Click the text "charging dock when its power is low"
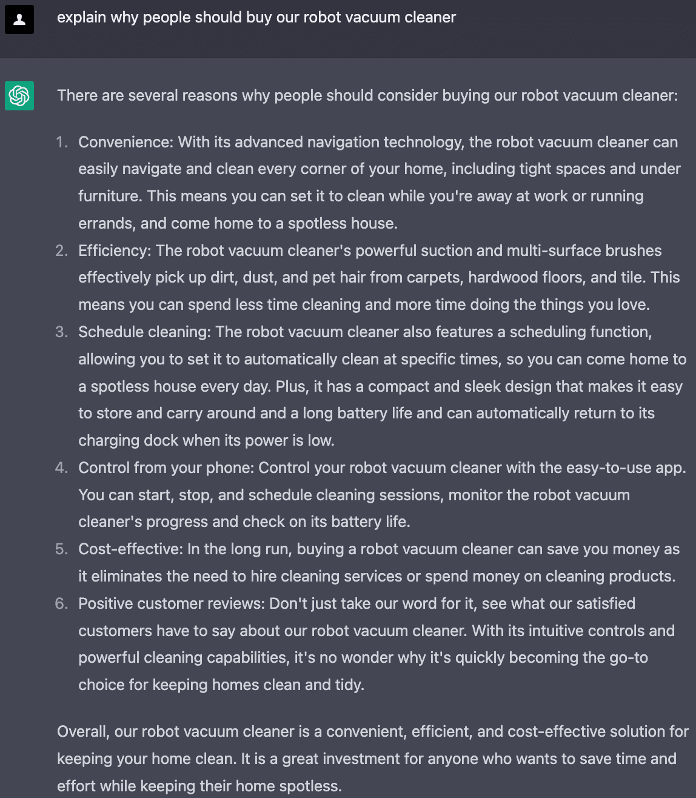 (206, 441)
